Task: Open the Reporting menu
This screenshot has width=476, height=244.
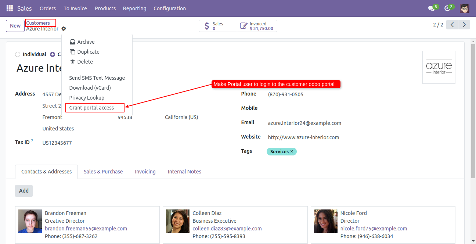Action: coord(134,8)
